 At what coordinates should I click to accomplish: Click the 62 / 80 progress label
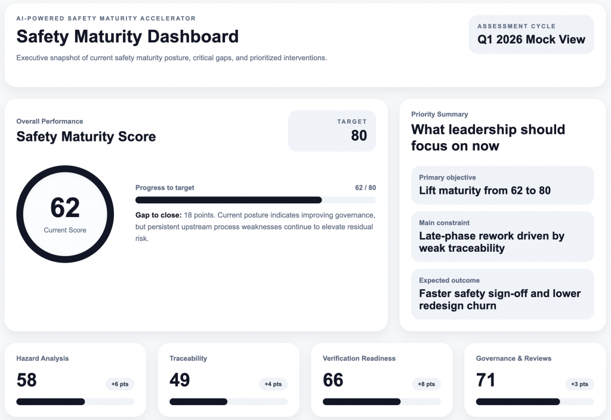tap(365, 187)
